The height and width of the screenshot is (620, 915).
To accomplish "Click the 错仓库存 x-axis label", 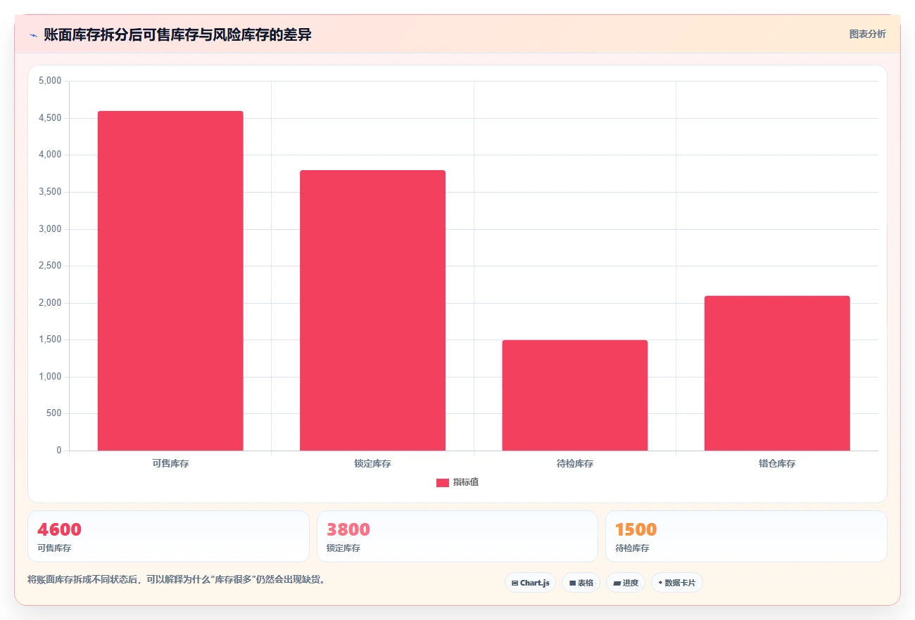I will pos(777,464).
